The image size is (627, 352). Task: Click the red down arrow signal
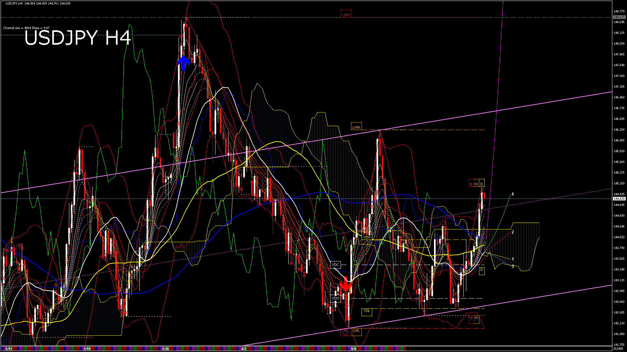tap(346, 285)
